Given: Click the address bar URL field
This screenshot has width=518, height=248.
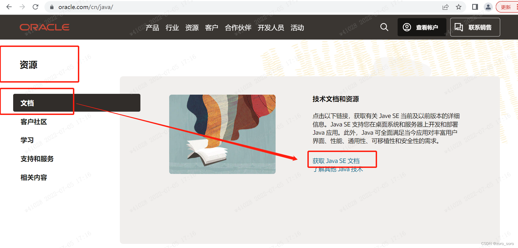Looking at the screenshot, I should pos(241,7).
